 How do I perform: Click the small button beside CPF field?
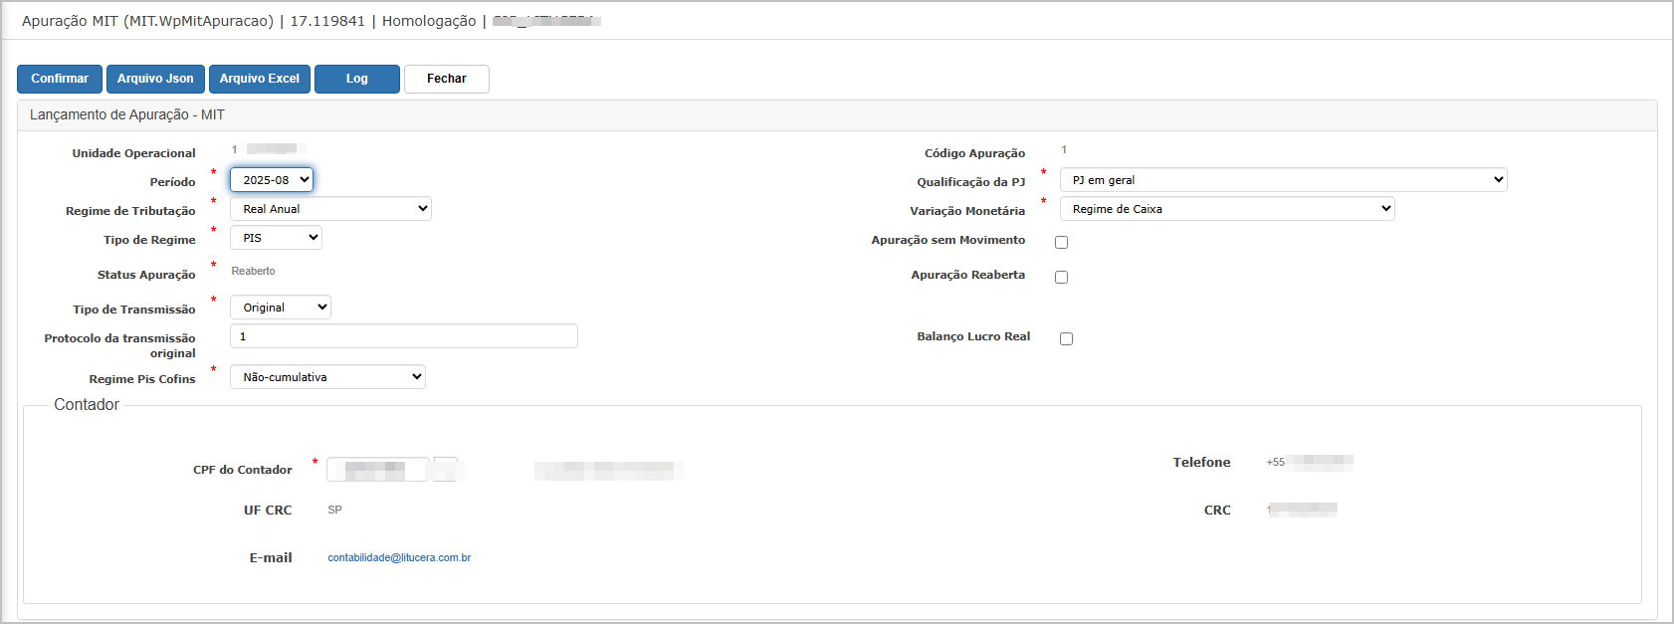(446, 470)
